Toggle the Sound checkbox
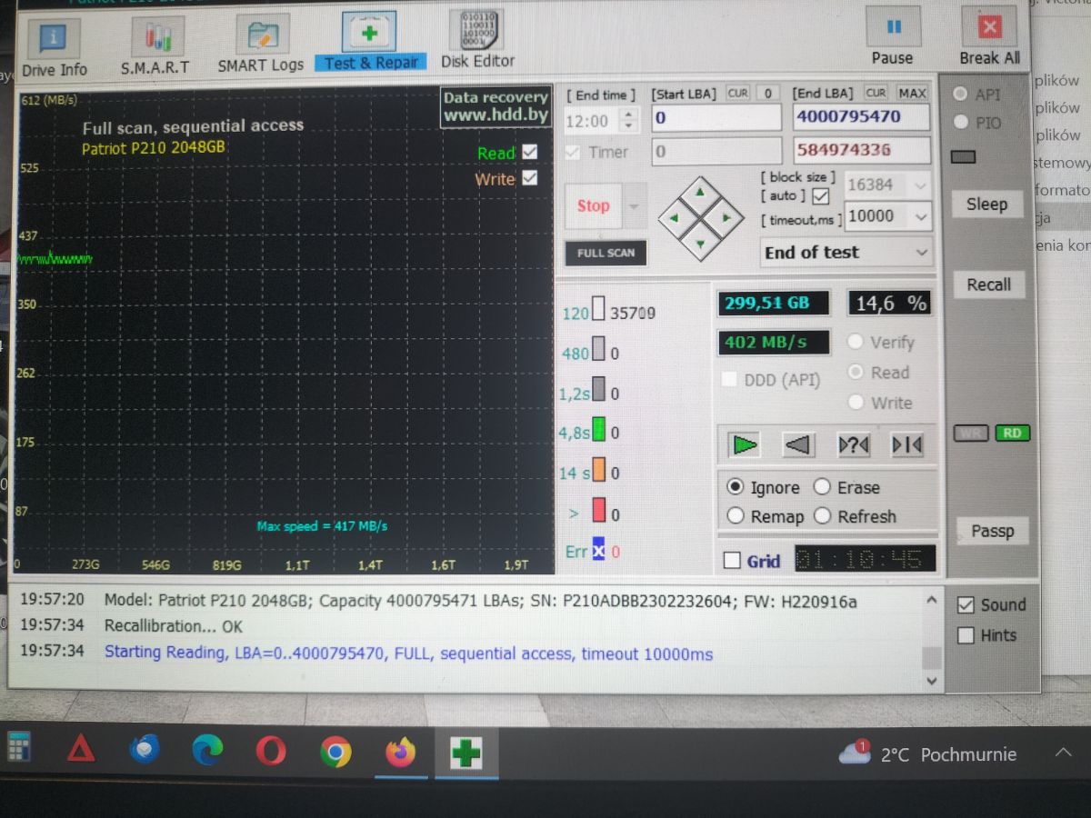Screen dimensions: 1091x818 [x=966, y=605]
